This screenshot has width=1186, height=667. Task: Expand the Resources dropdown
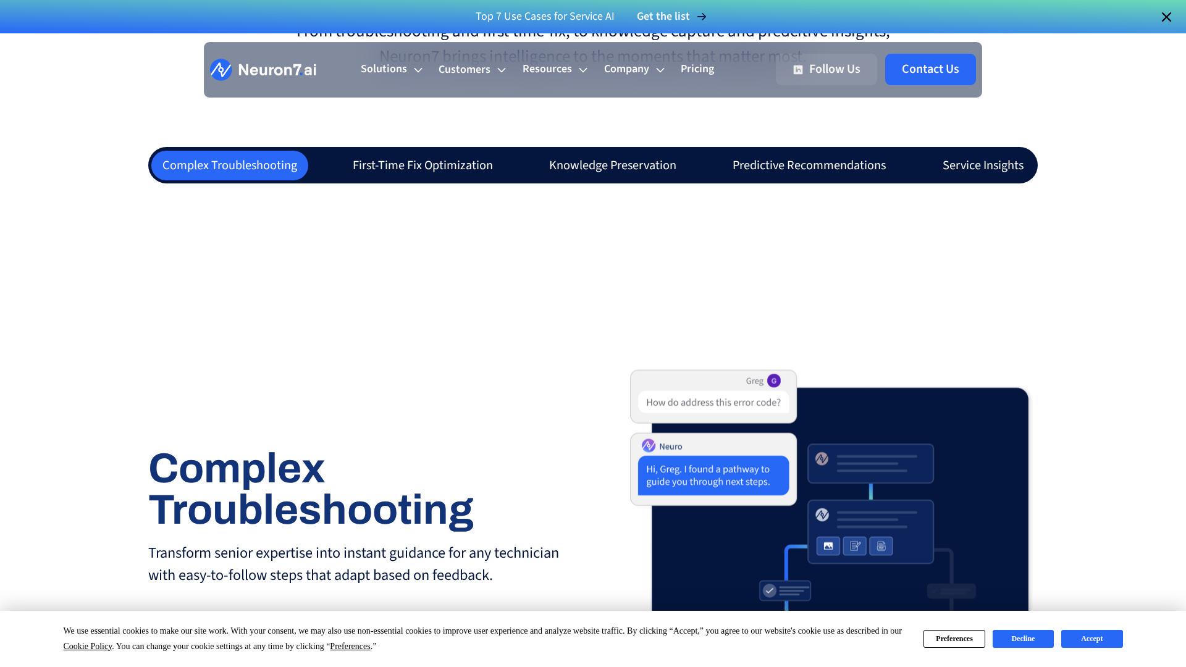[x=553, y=69]
